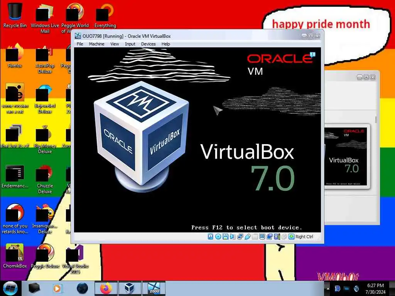This screenshot has width=395, height=296.
Task: Click the network adapters indicator icon
Action: tap(240, 237)
